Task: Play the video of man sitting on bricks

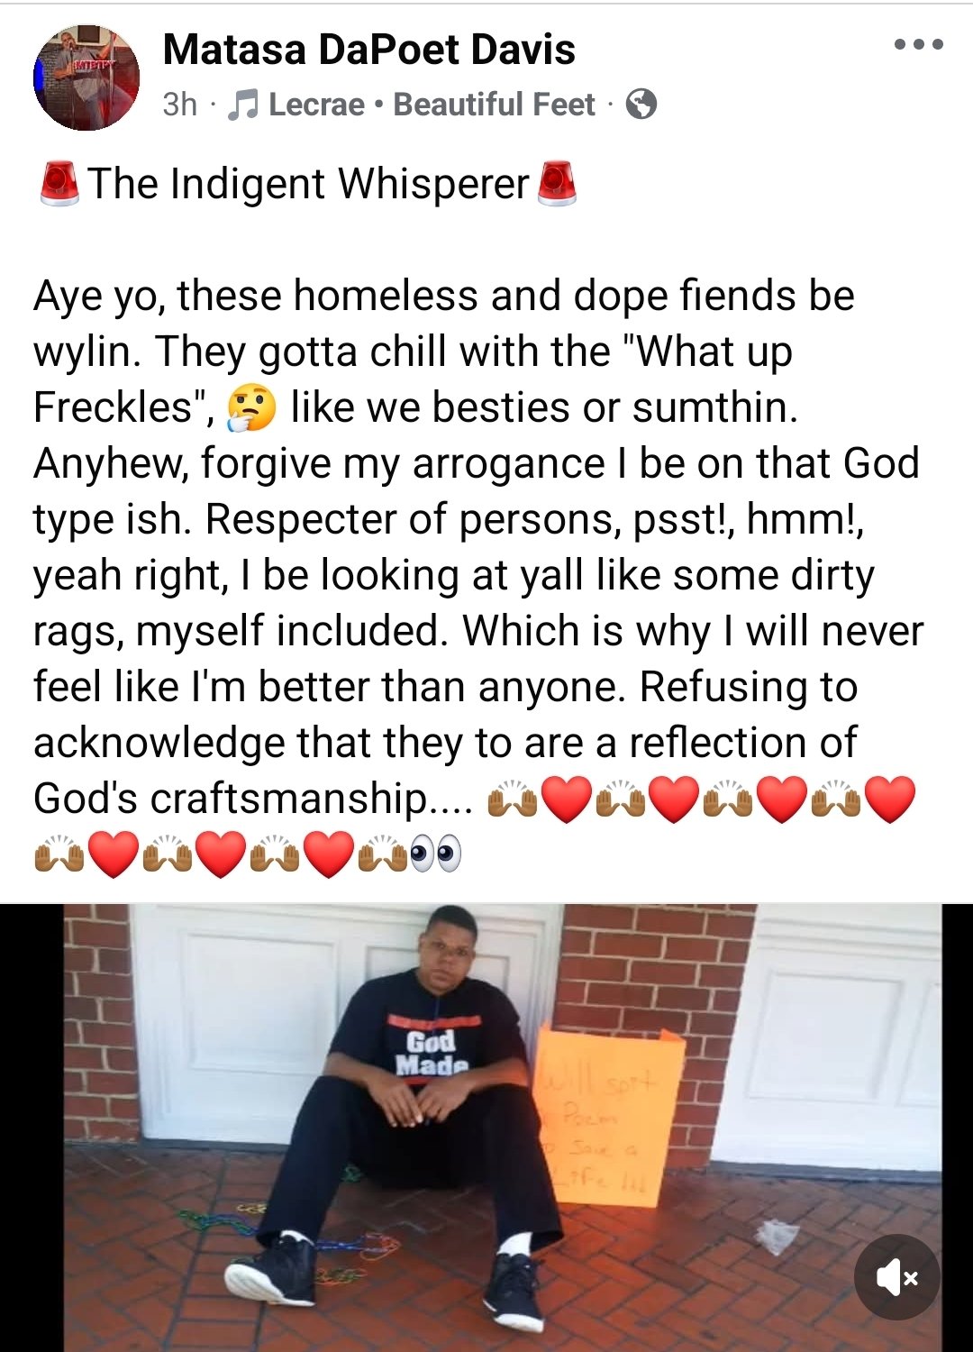Action: (x=486, y=1127)
